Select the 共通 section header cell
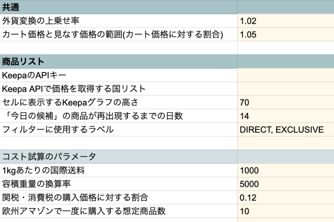334x222 pixels. click(x=118, y=8)
